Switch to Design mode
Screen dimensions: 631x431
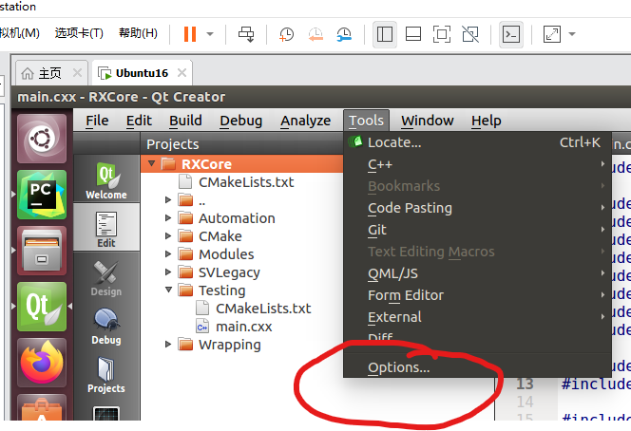coord(106,277)
